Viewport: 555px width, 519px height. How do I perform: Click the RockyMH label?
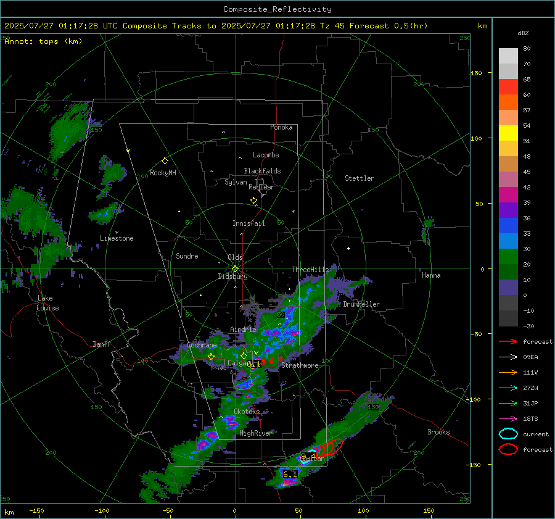click(163, 173)
